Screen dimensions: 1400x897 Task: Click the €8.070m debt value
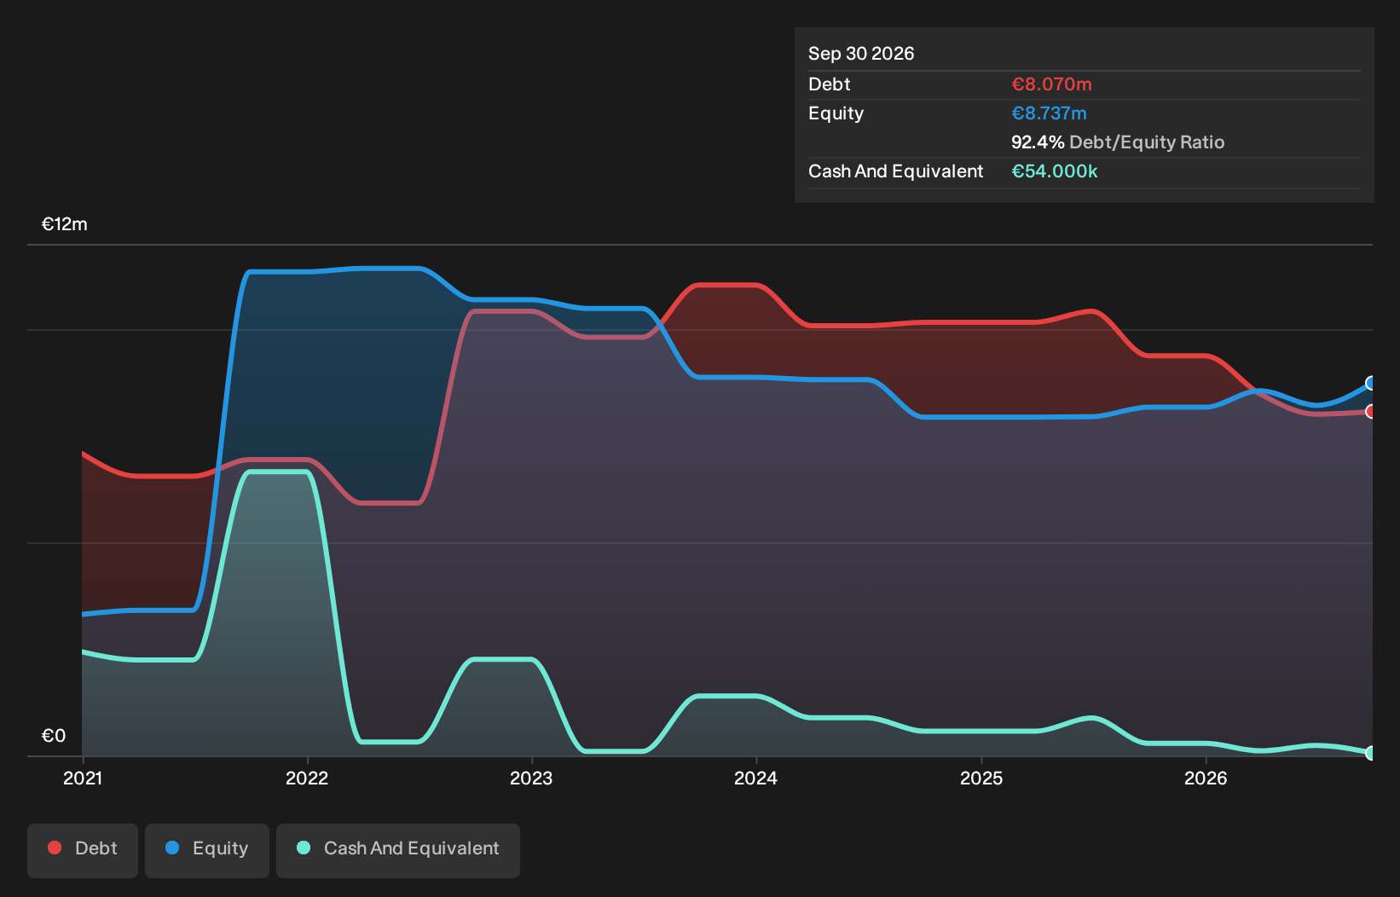tap(1051, 84)
